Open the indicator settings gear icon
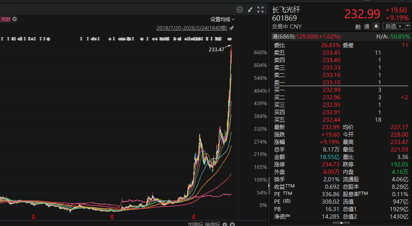This screenshot has height=226, width=412. click(225, 224)
